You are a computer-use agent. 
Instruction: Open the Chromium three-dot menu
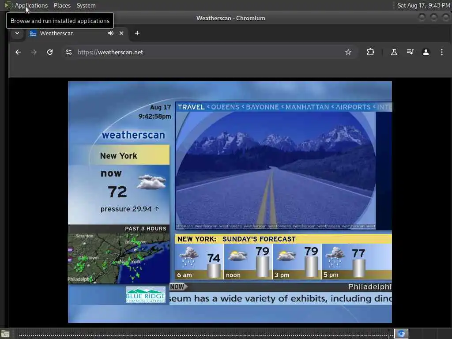click(441, 52)
